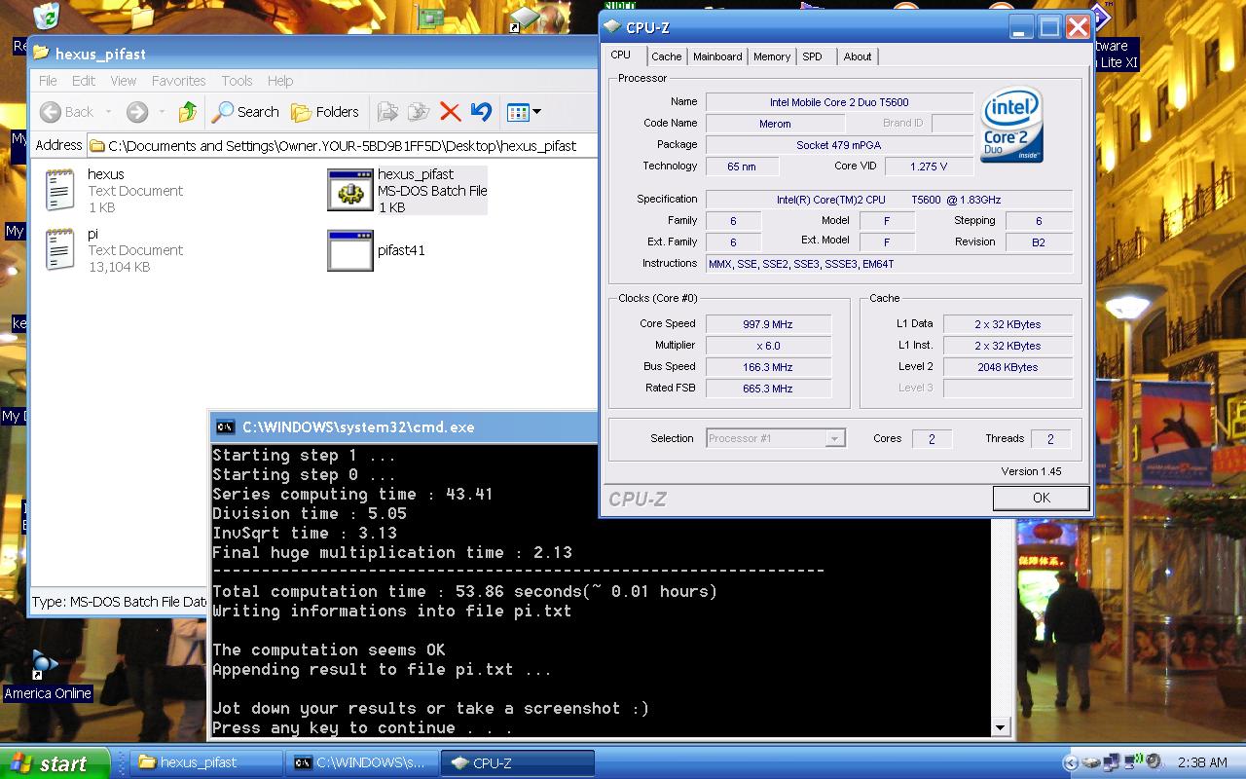Image resolution: width=1246 pixels, height=779 pixels.
Task: Click the Core VID value '1.275 V'
Action: 929,167
